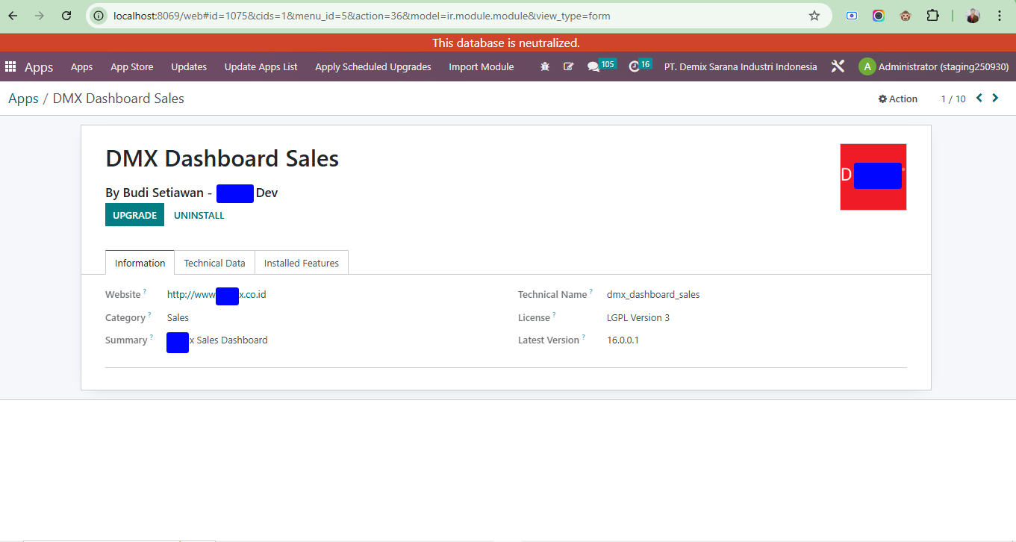Select Update Apps List menu
This screenshot has width=1016, height=542.
(261, 66)
